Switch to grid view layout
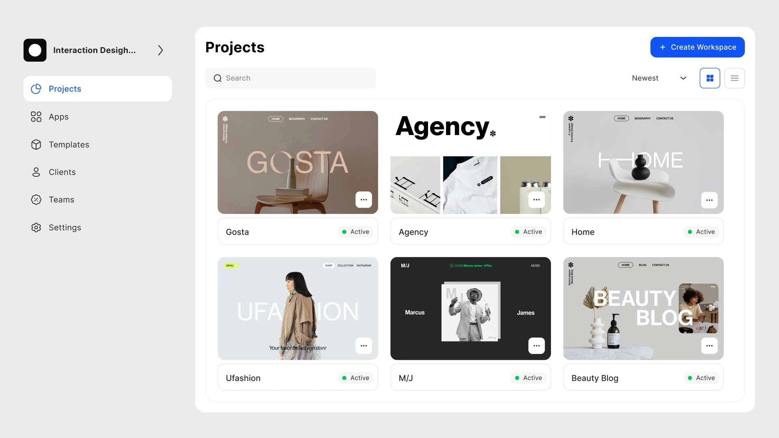The height and width of the screenshot is (438, 779). coord(710,78)
